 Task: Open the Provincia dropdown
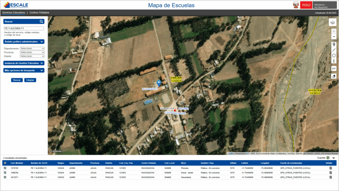pos(32,52)
